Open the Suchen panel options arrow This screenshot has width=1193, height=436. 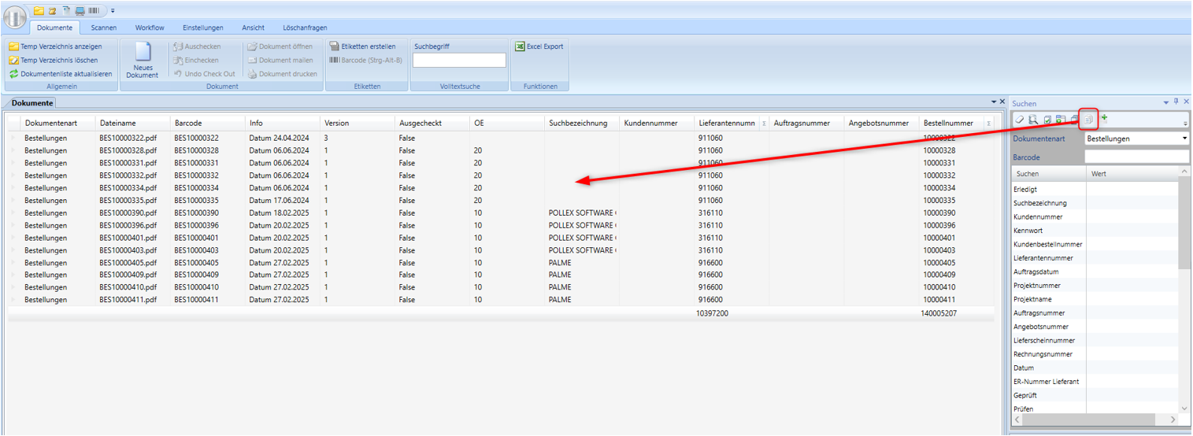[1165, 102]
